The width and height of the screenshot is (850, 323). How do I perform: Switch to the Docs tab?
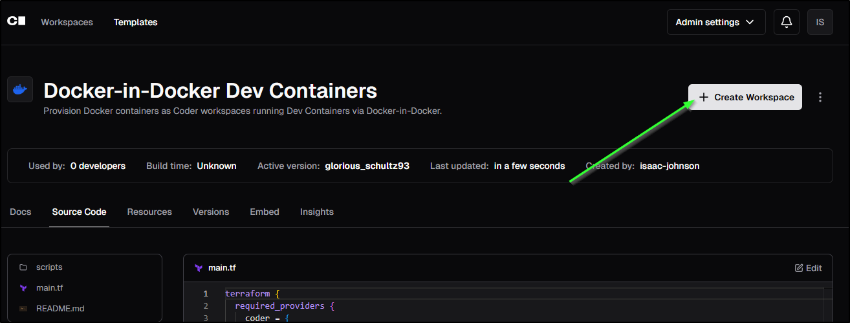[21, 212]
